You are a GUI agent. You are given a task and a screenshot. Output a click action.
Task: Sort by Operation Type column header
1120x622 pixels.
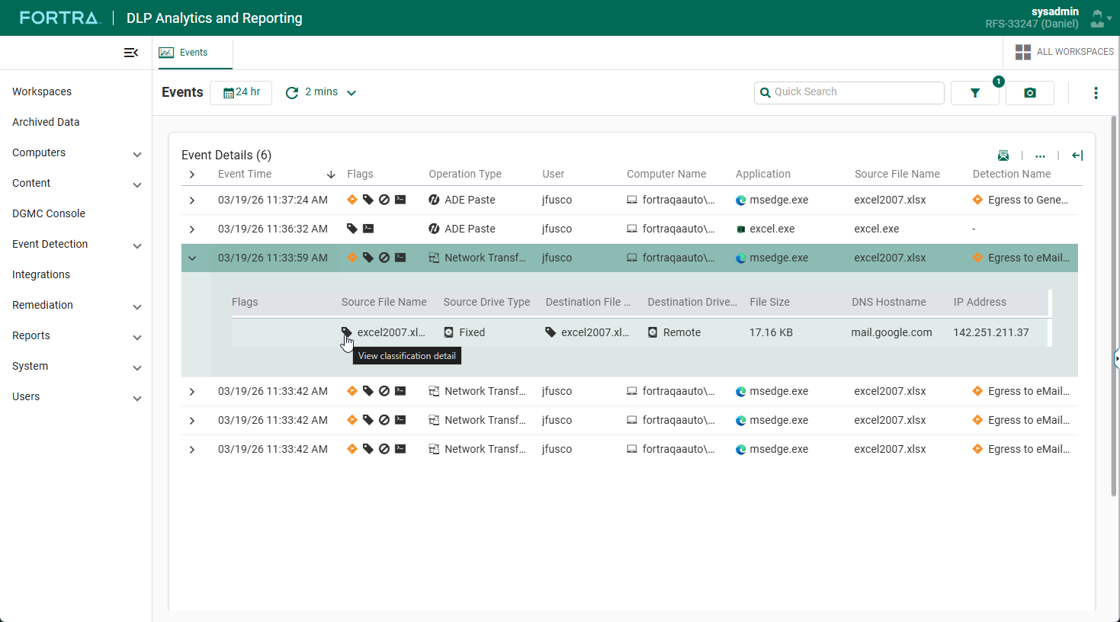coord(465,174)
